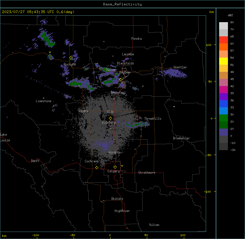Image resolution: width=245 pixels, height=239 pixels.
Task: Click the Didsbury town label
Action: coord(109,122)
